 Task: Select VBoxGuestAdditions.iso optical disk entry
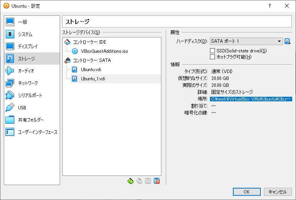click(104, 51)
